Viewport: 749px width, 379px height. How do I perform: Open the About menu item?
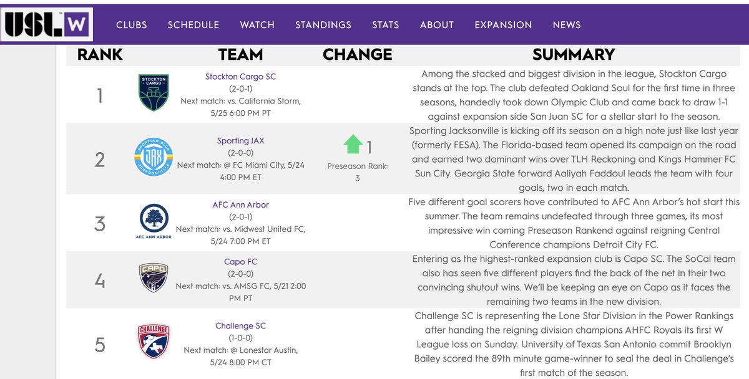(x=437, y=25)
